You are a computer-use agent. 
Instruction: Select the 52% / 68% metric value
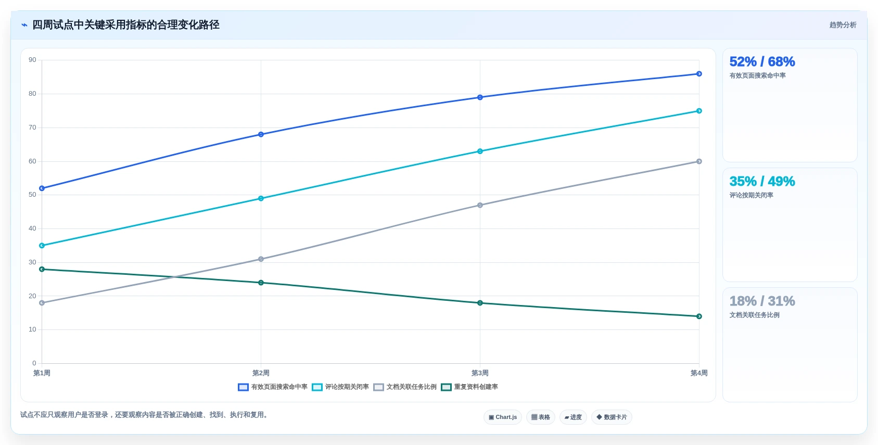pos(762,62)
